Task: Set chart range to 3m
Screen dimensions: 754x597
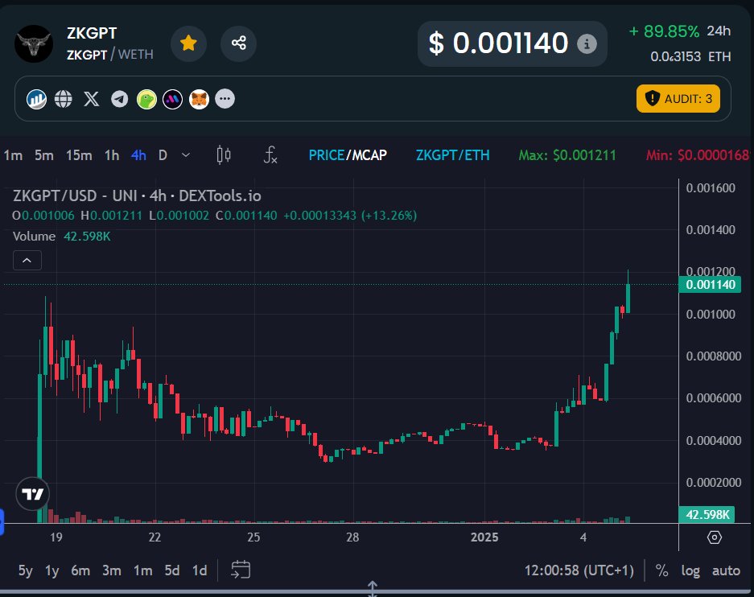Action: [x=112, y=570]
